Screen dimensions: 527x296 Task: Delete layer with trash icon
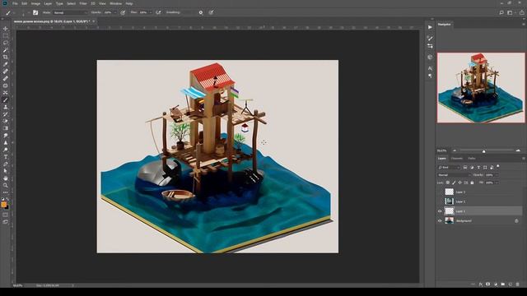(x=518, y=284)
